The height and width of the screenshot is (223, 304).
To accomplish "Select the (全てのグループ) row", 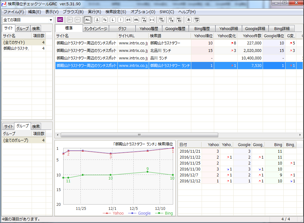I will point(24,140).
